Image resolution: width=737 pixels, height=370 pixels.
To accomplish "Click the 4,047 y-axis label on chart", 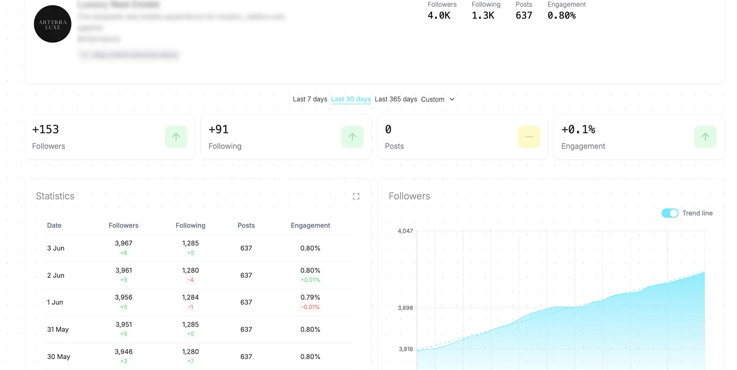I will tap(405, 231).
